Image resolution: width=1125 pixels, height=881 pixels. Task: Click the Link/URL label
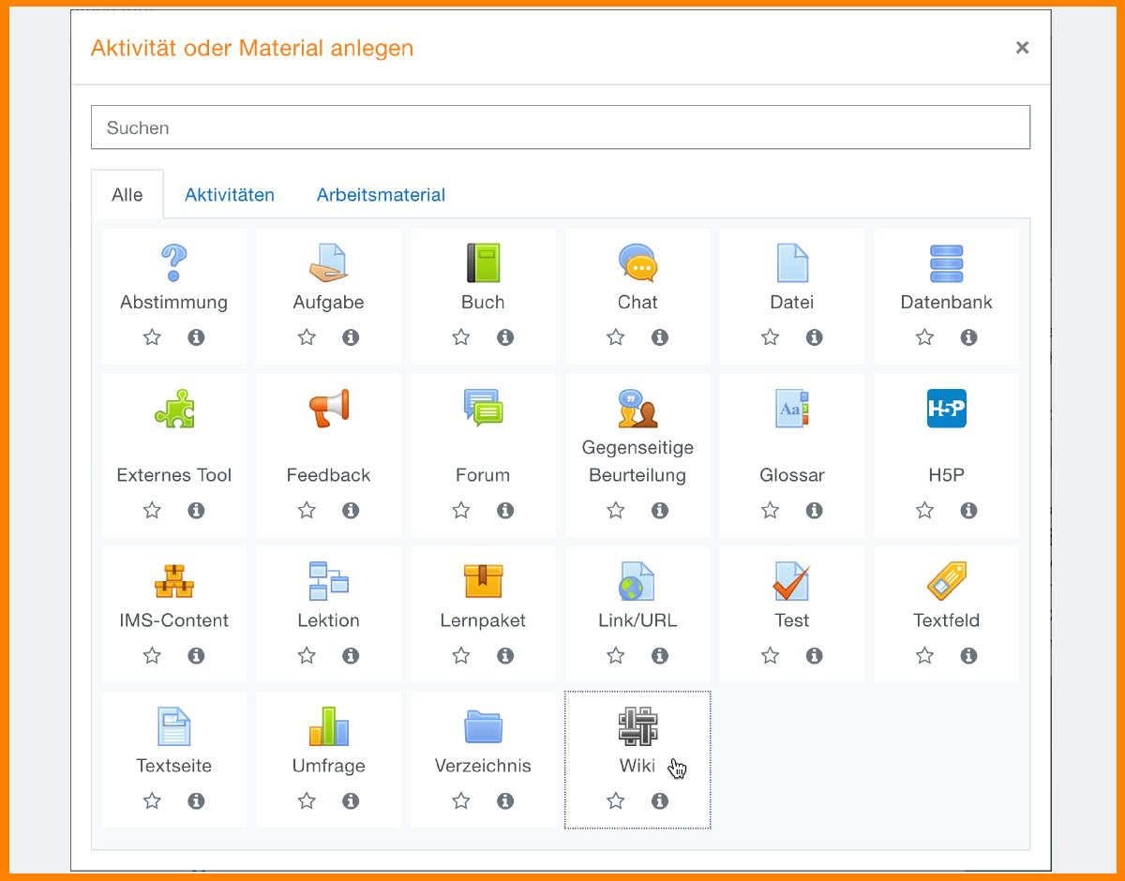click(637, 620)
